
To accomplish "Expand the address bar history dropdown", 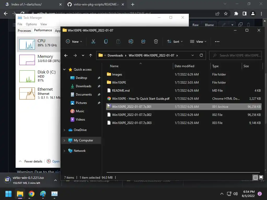I will [193, 55].
